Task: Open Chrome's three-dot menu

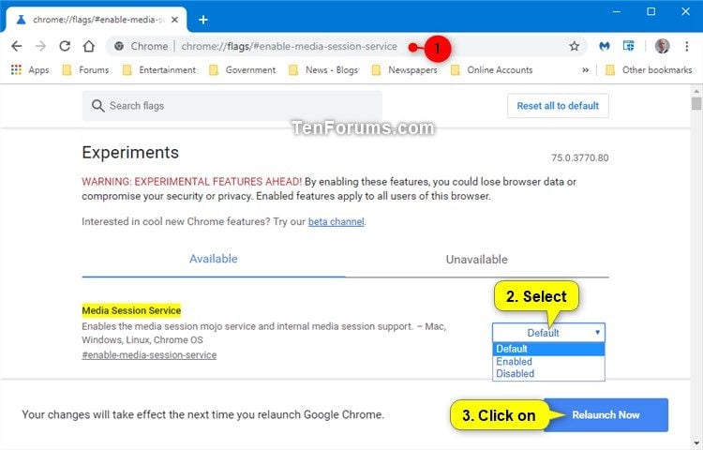Action: pyautogui.click(x=686, y=46)
